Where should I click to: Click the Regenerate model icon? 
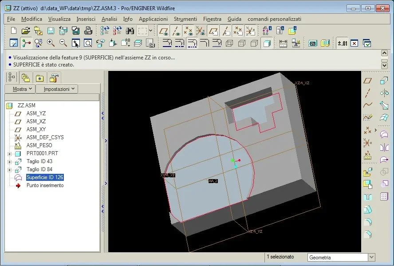click(x=105, y=31)
